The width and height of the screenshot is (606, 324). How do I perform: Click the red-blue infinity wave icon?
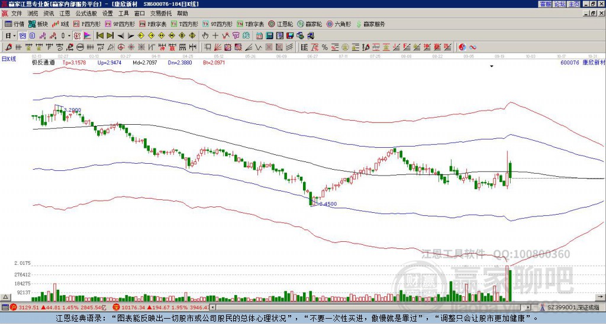pos(473,47)
